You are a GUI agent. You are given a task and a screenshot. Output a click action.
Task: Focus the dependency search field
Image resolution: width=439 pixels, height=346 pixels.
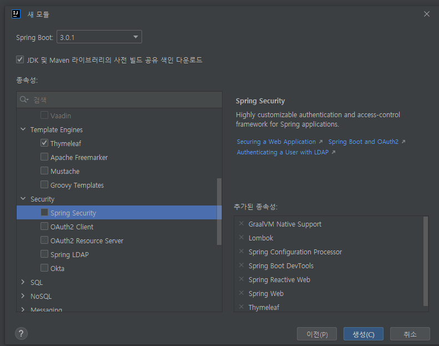click(119, 100)
